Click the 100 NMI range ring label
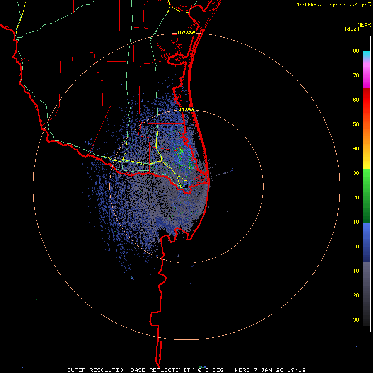Screen dimensions: 373x373 click(x=186, y=33)
